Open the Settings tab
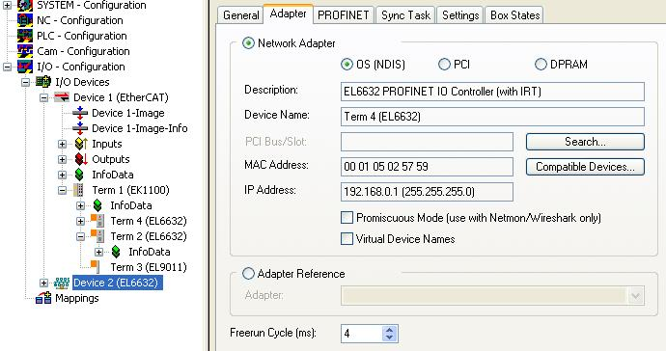 [x=460, y=15]
